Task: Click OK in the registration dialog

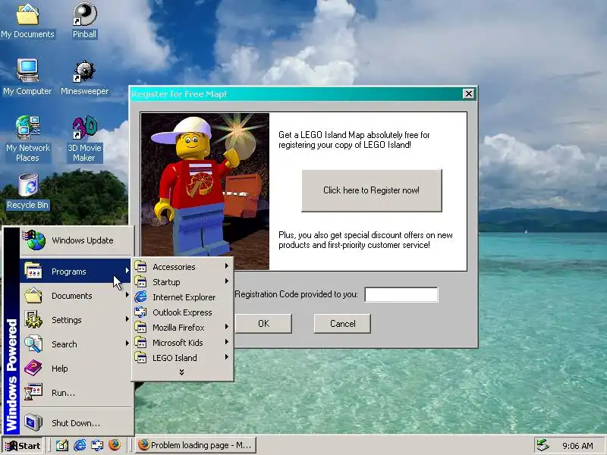Action: click(x=263, y=324)
